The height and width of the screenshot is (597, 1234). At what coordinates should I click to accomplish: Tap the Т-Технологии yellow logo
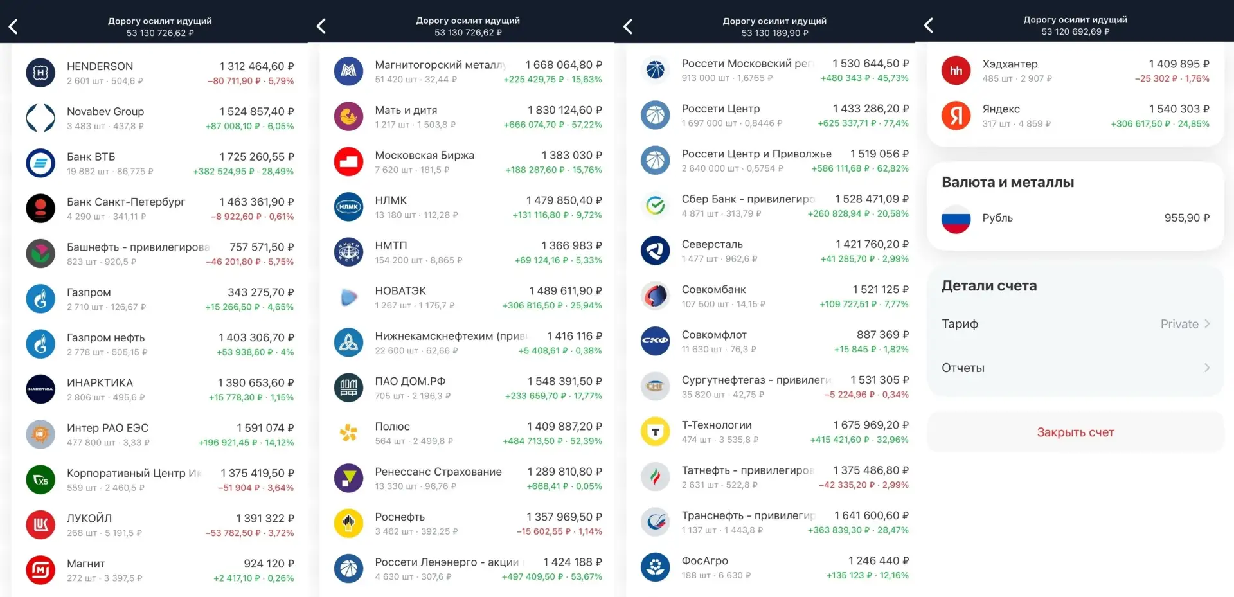pyautogui.click(x=655, y=431)
